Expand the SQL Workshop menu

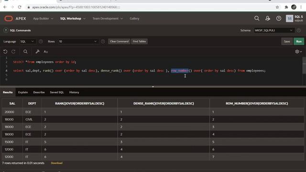pyautogui.click(x=73, y=19)
